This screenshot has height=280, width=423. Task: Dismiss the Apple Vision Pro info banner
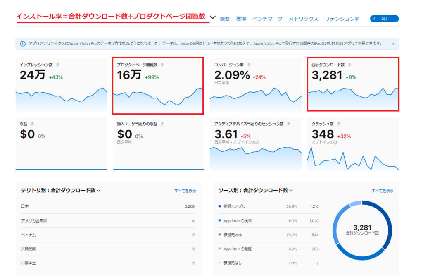(393, 44)
